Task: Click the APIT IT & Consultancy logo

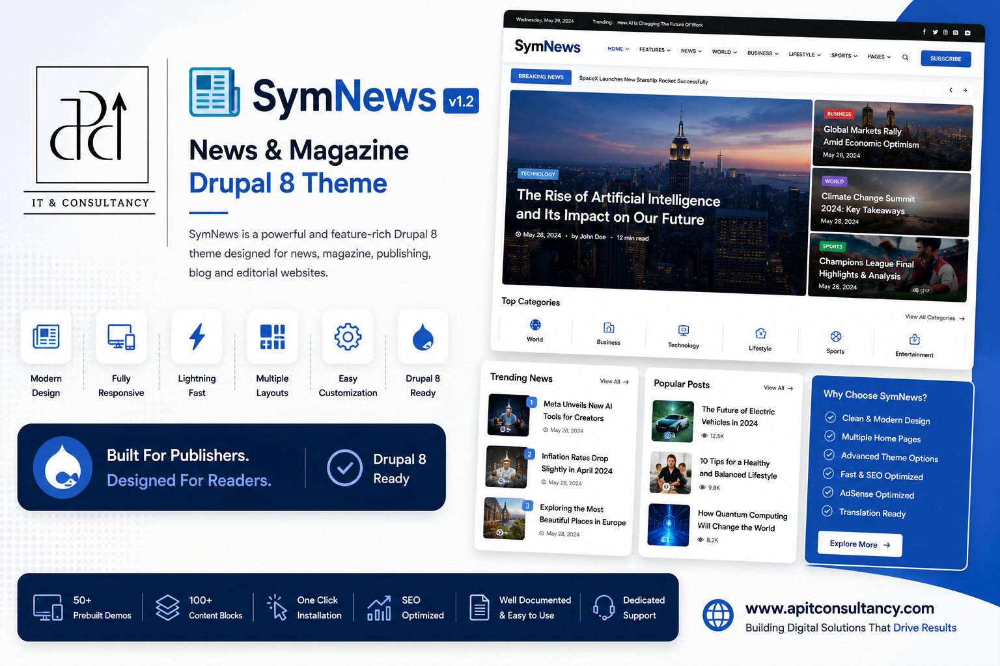Action: coord(90,140)
